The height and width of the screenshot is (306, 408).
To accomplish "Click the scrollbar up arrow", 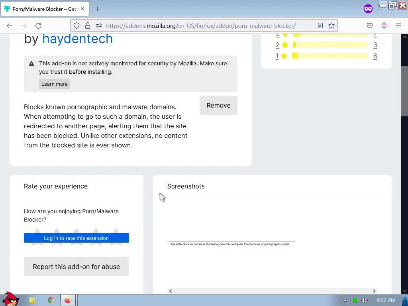I will click(404, 37).
